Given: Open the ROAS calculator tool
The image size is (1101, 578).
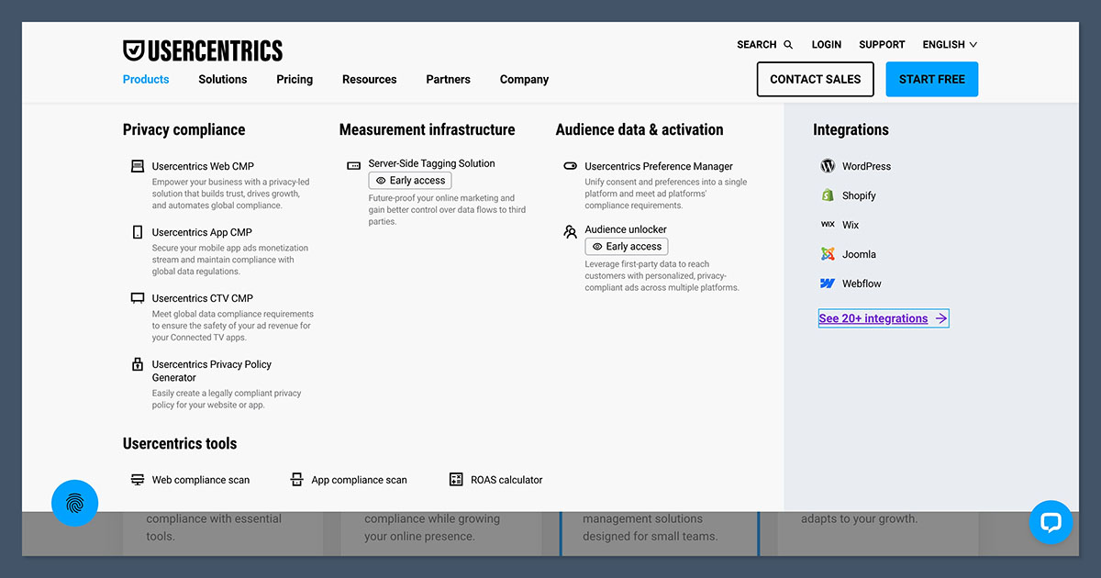Looking at the screenshot, I should [505, 479].
